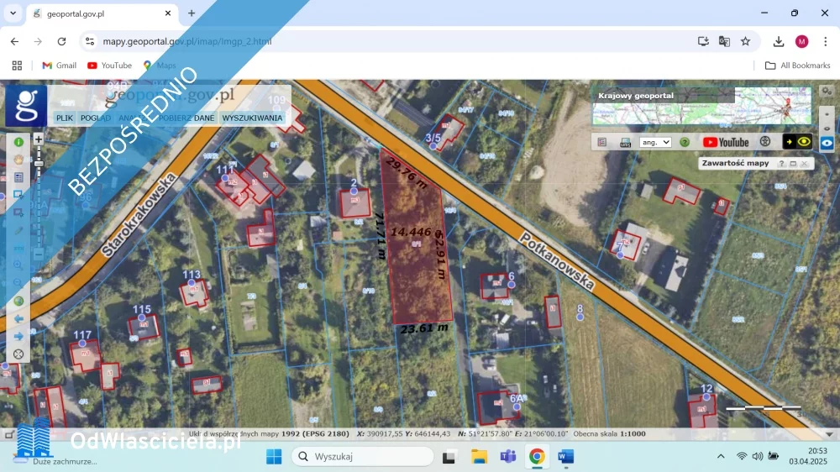
Task: Open the language dropdown showing ang.
Action: coord(655,143)
